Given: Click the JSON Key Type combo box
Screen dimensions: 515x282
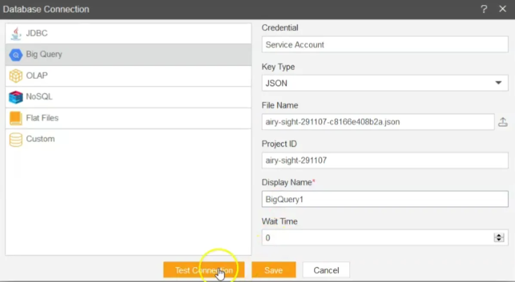Looking at the screenshot, I should 385,83.
